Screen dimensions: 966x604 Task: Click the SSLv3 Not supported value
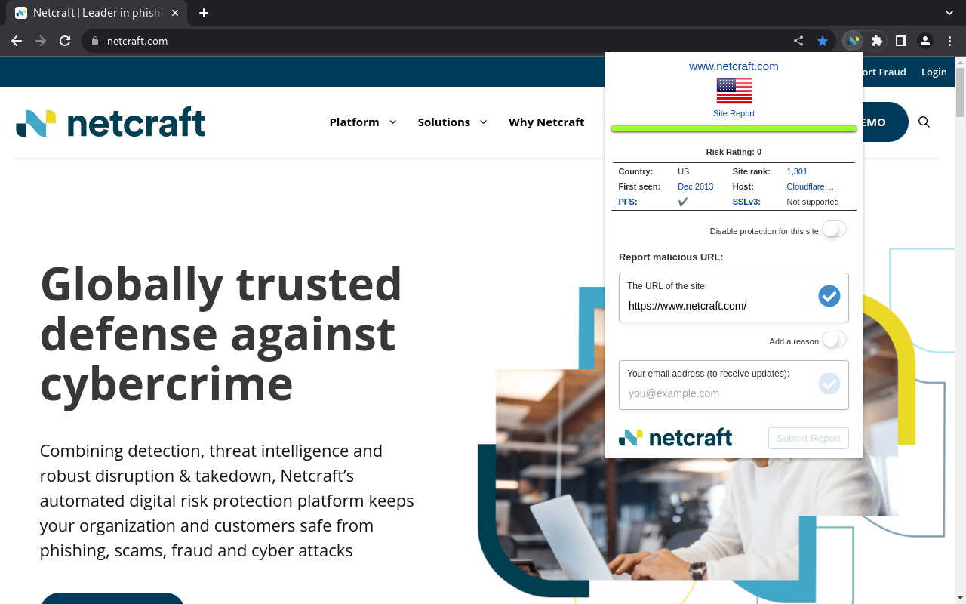tap(813, 202)
